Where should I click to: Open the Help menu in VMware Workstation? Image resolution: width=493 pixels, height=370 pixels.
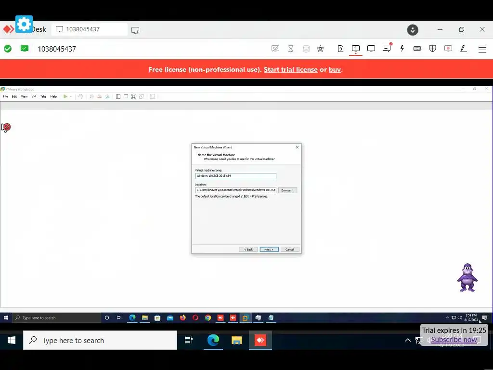point(53,96)
